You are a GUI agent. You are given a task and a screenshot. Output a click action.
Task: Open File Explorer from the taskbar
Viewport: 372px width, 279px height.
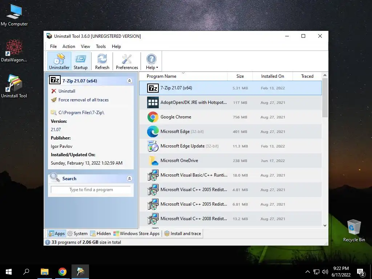[44, 272]
